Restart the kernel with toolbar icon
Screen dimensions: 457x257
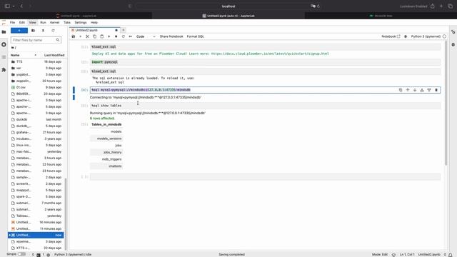coord(124,36)
